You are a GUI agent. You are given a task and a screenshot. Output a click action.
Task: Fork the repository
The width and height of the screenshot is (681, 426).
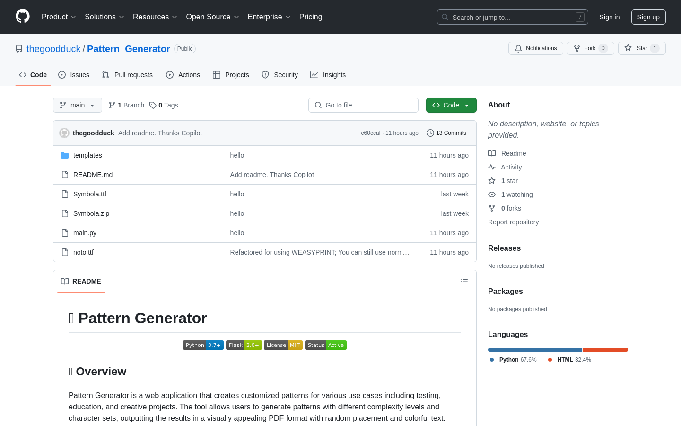pos(591,48)
